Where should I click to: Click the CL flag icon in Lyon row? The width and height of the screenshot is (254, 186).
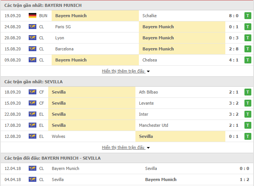(x=33, y=38)
